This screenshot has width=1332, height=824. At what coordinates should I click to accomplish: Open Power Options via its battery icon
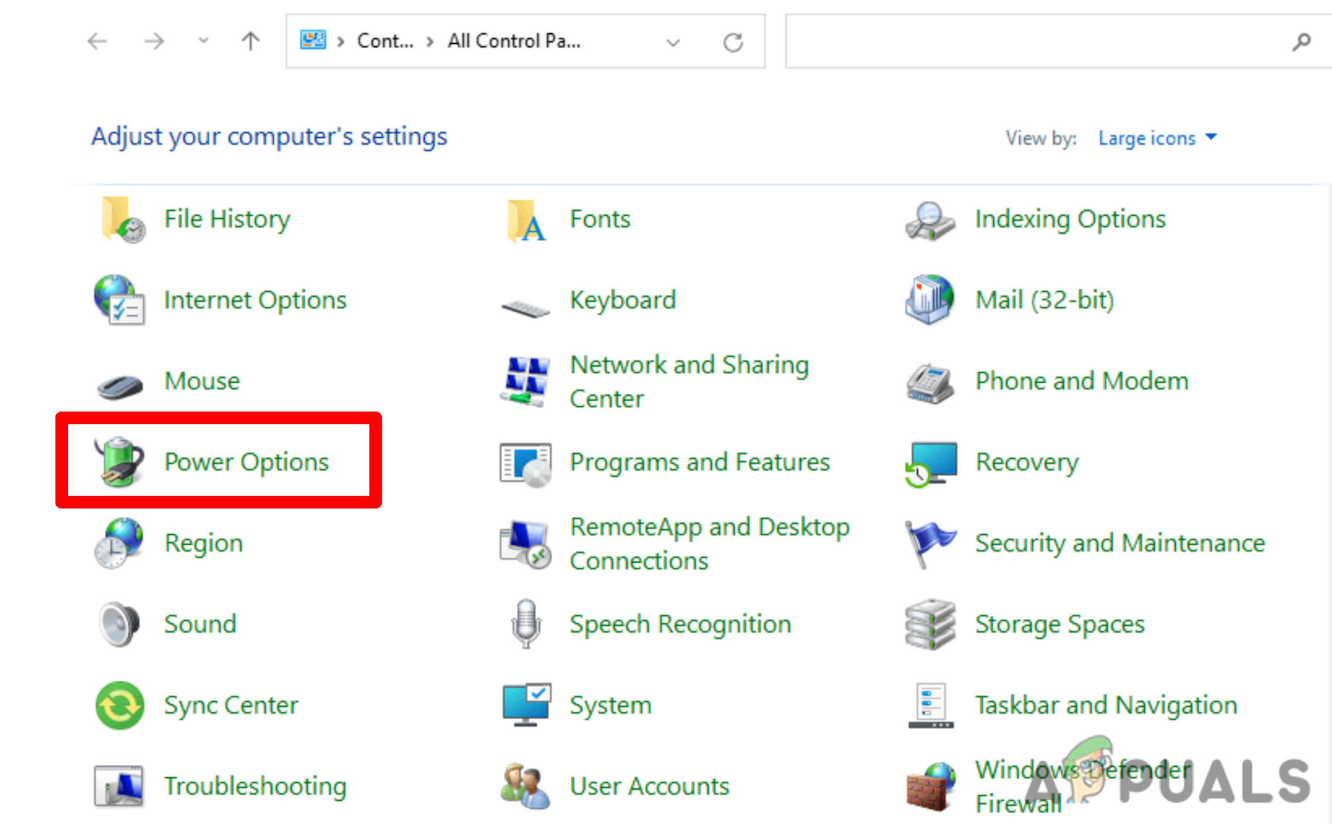click(119, 461)
